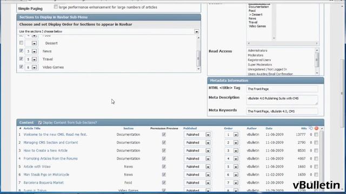
Task: Open the display order dropdown for Travel
Action: tap(34, 59)
